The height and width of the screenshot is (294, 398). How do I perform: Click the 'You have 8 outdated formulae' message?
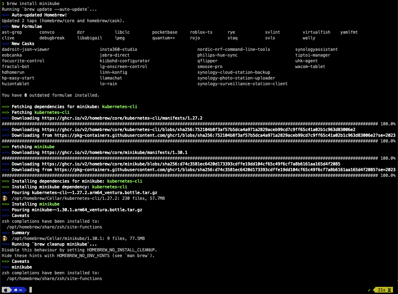pos(51,95)
